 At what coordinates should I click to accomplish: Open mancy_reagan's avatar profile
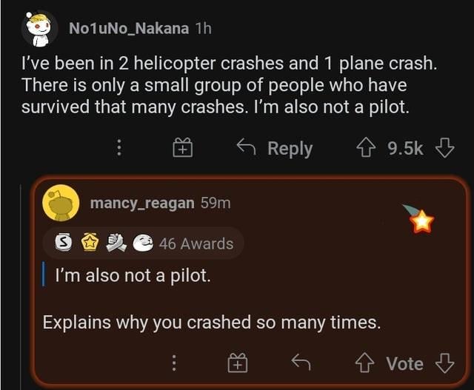pos(61,203)
